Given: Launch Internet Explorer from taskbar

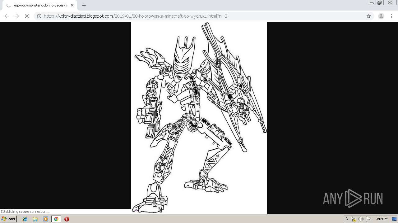Looking at the screenshot, I should point(25,219).
